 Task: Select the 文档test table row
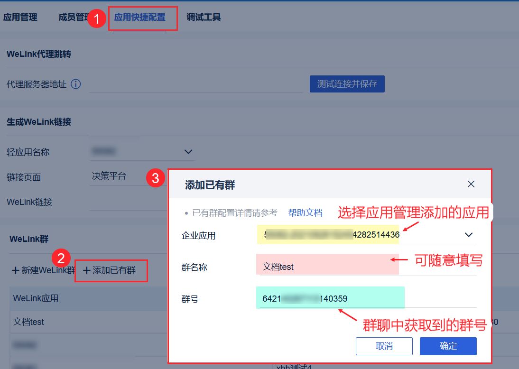(x=89, y=322)
